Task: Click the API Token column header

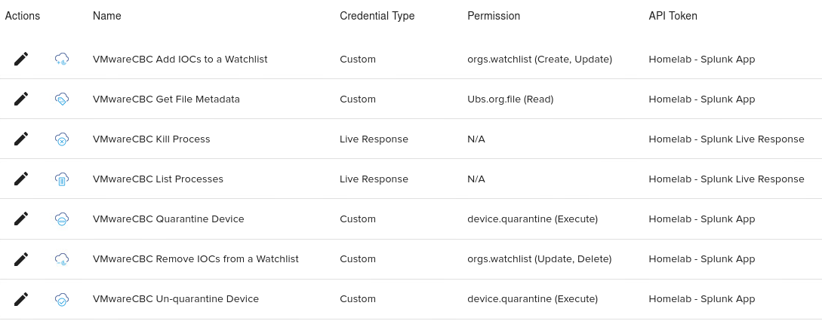Action: pyautogui.click(x=673, y=16)
